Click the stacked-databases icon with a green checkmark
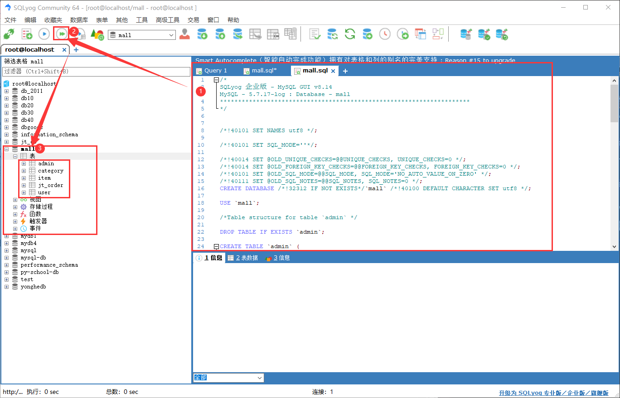This screenshot has height=398, width=620. [484, 34]
